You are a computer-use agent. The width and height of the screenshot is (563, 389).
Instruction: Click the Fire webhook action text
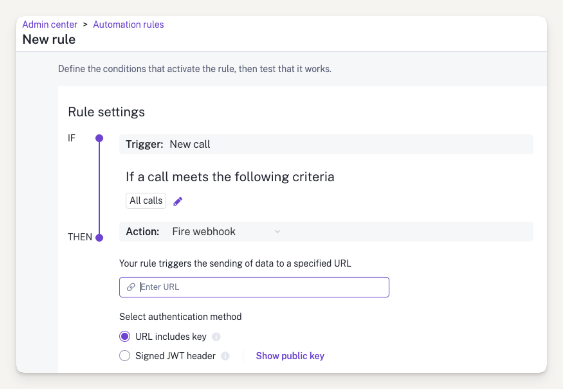pyautogui.click(x=204, y=232)
